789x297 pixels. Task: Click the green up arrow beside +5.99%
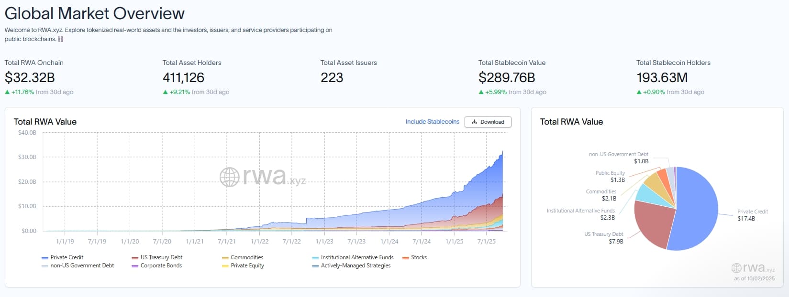[481, 92]
